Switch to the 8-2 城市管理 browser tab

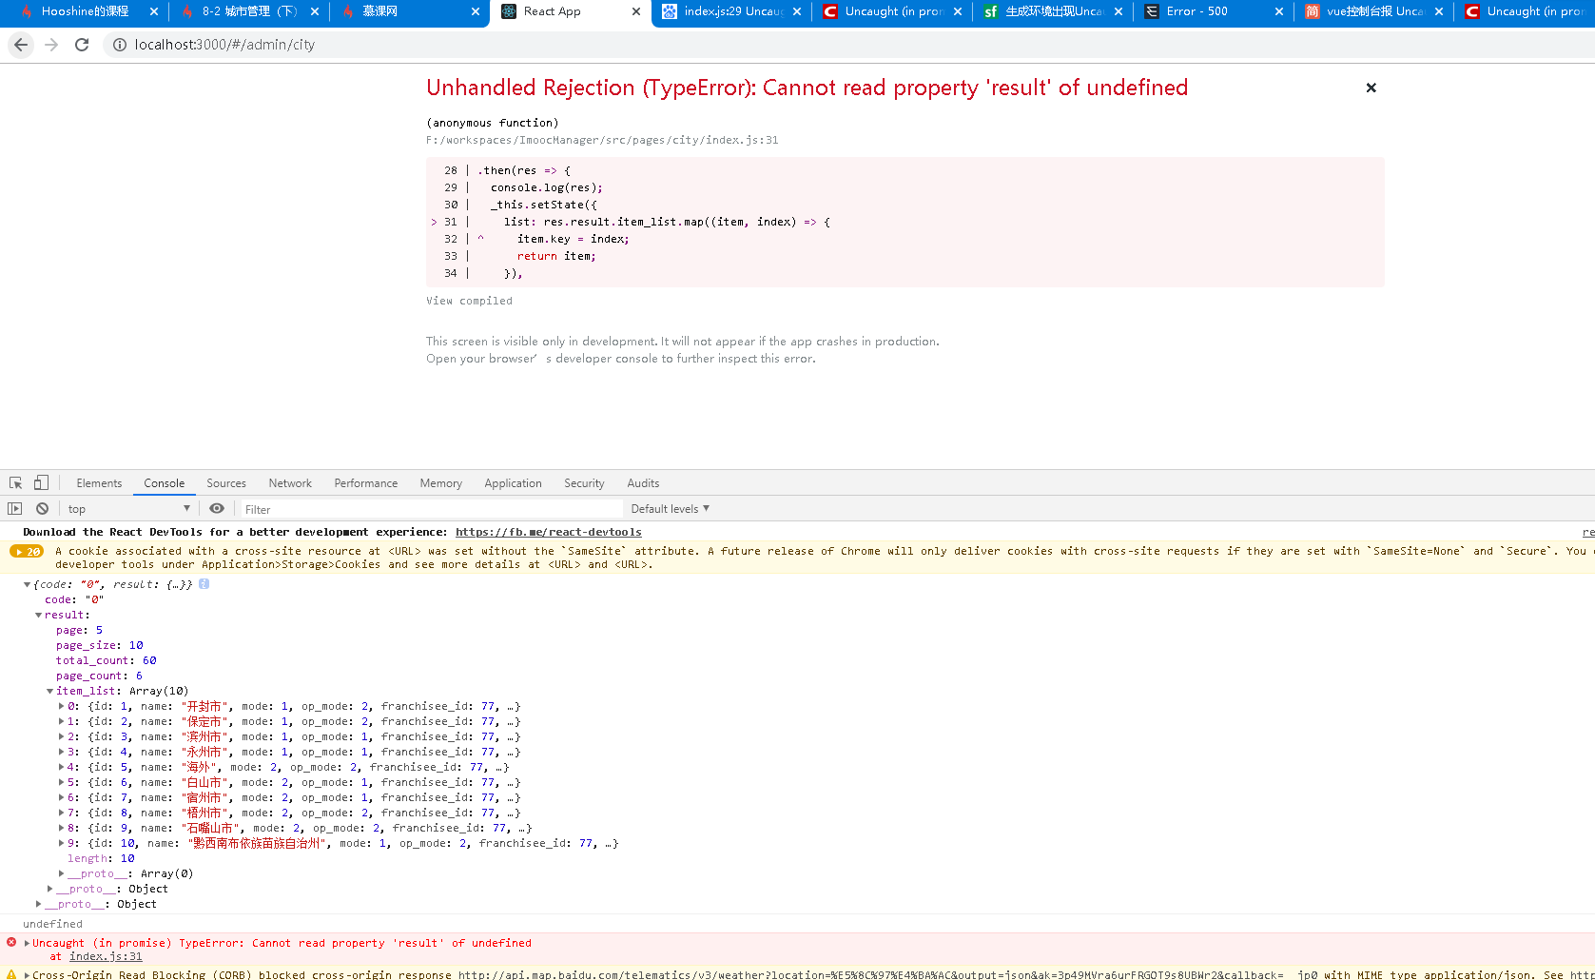249,11
